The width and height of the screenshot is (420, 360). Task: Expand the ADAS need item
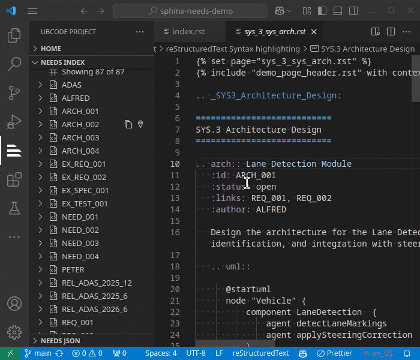(x=40, y=85)
